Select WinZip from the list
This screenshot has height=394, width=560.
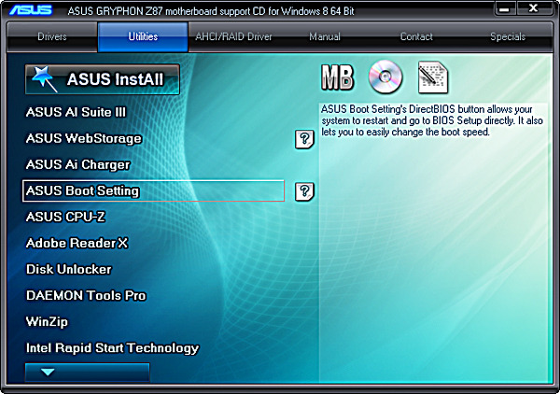[x=47, y=322]
